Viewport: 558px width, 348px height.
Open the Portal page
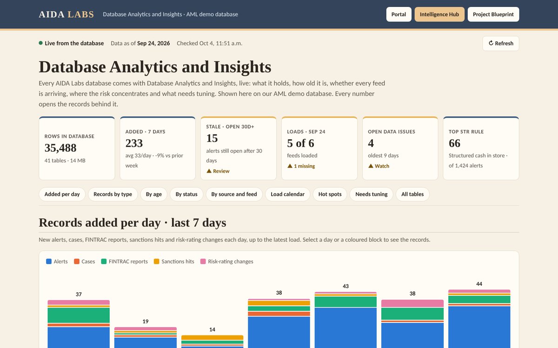tap(399, 14)
